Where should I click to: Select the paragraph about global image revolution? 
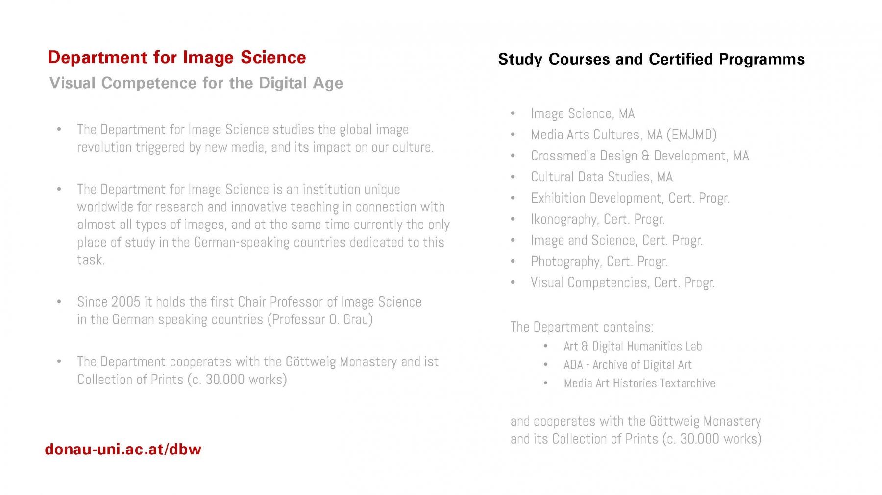(x=255, y=138)
